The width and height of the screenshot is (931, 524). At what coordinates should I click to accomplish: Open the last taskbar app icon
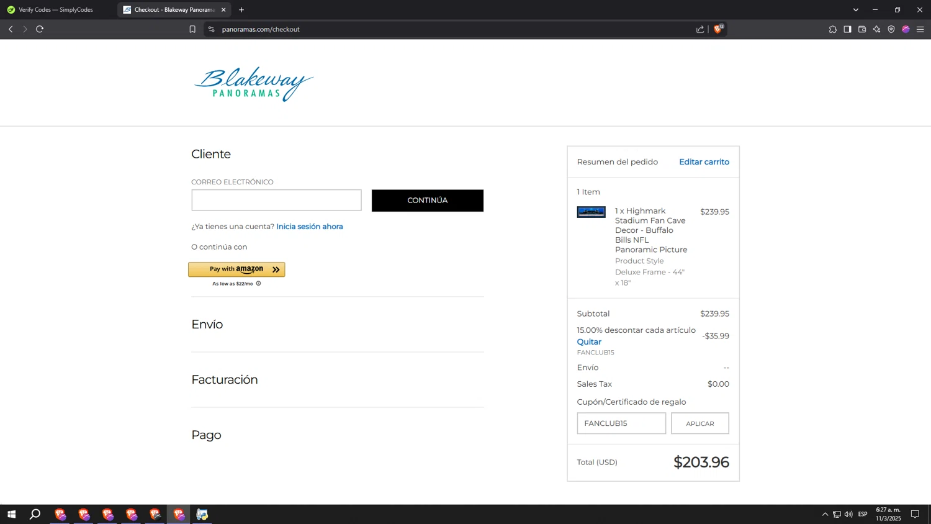202,514
